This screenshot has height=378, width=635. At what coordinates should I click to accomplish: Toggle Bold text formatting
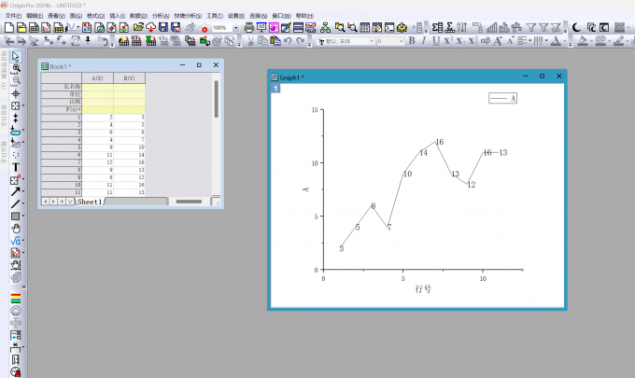click(x=412, y=41)
